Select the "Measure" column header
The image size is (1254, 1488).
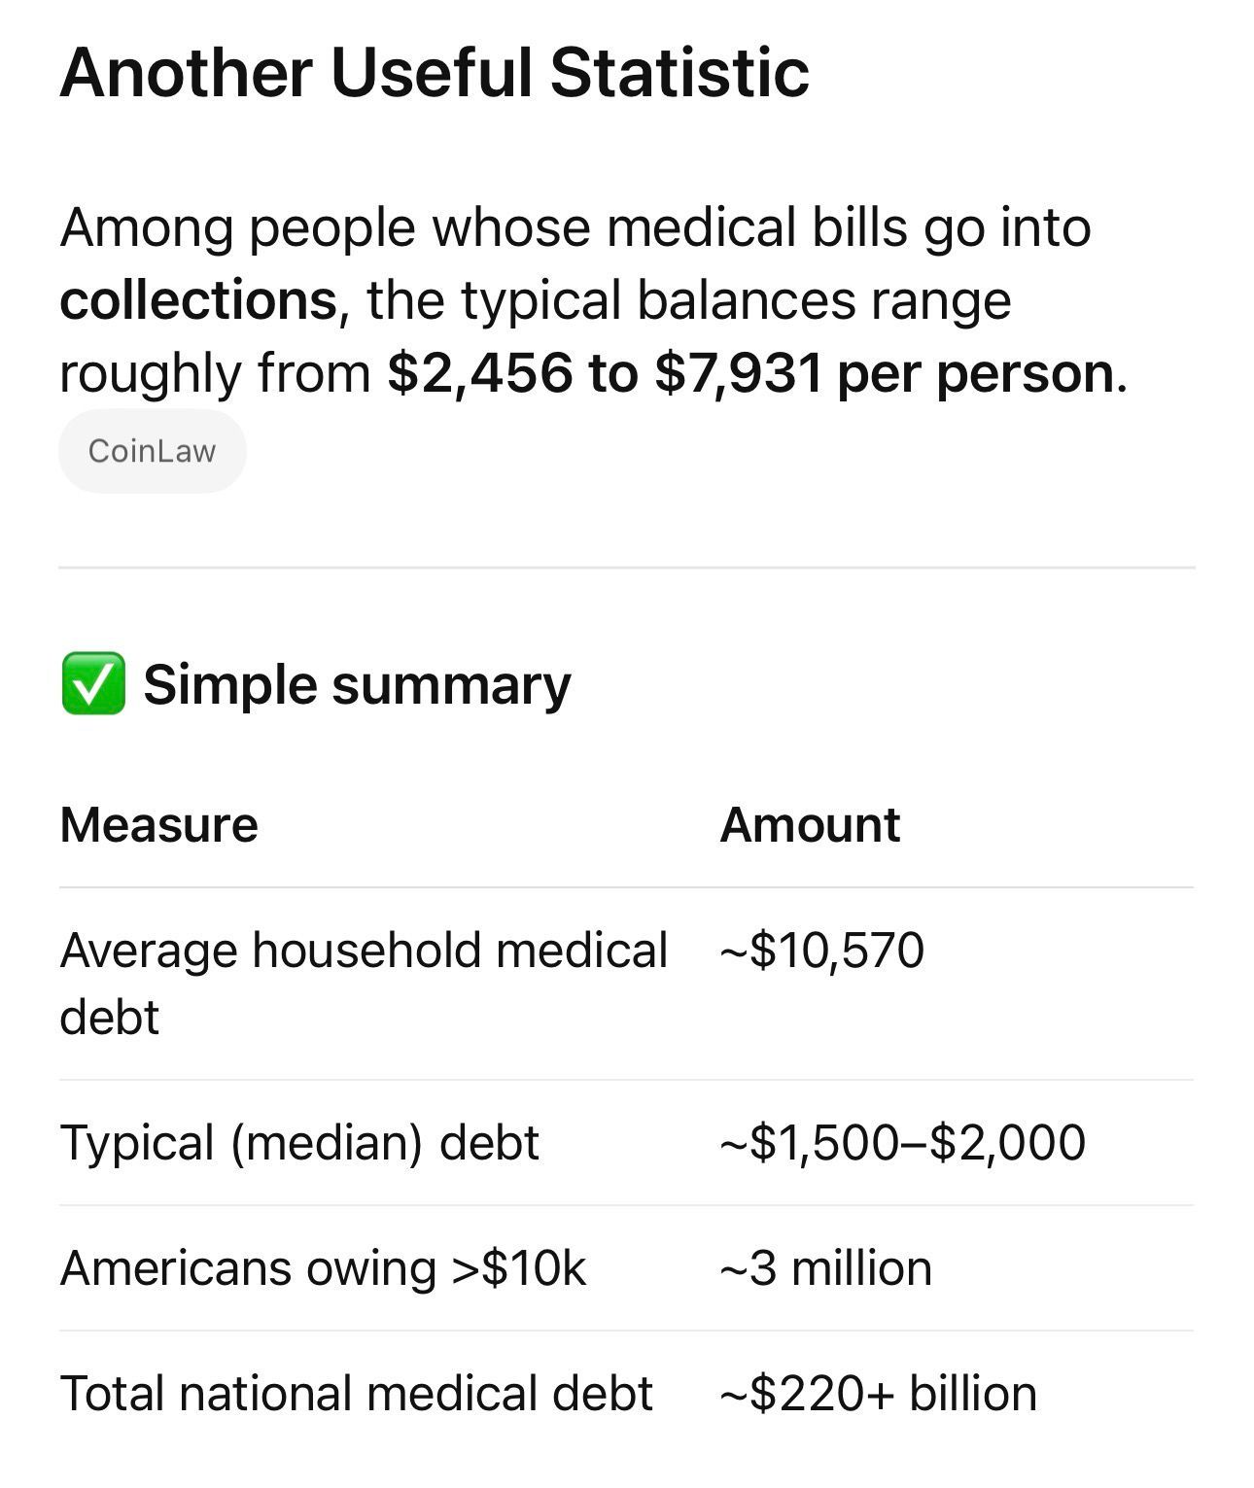[x=158, y=825]
